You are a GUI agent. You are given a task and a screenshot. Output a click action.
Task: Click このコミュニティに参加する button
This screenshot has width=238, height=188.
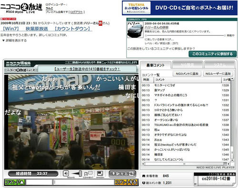pos(213,54)
